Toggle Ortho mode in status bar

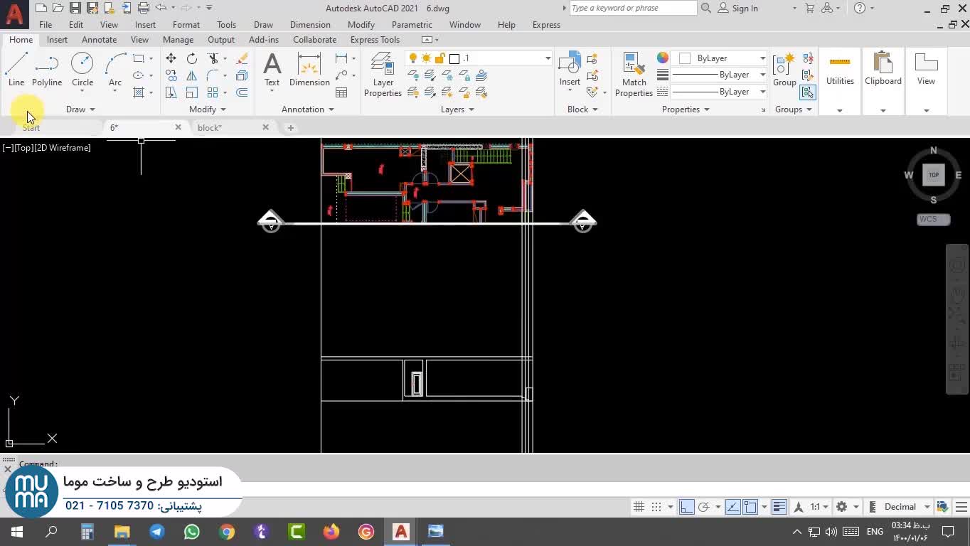click(x=686, y=507)
